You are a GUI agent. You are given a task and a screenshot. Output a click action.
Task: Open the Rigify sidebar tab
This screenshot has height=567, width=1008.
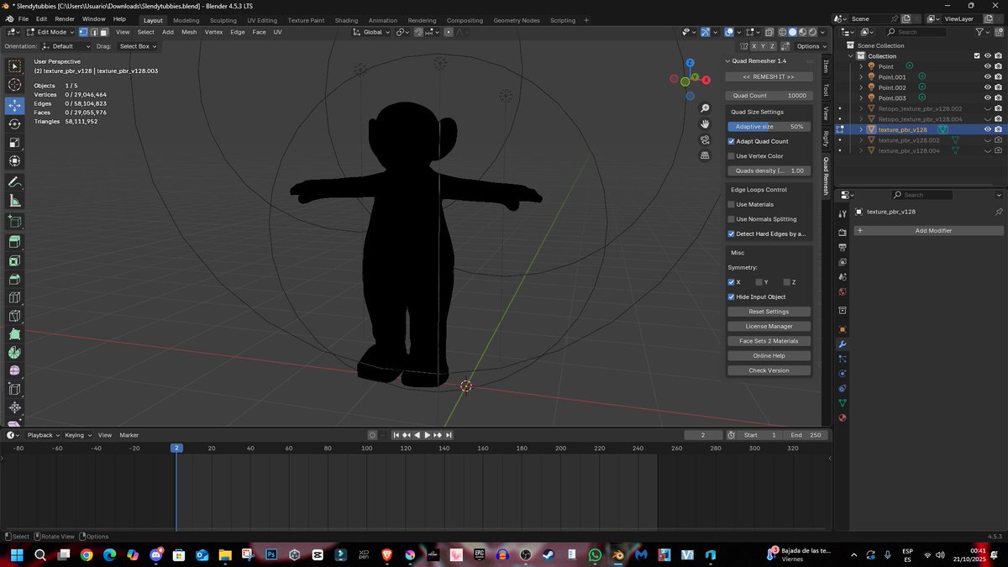pos(826,137)
